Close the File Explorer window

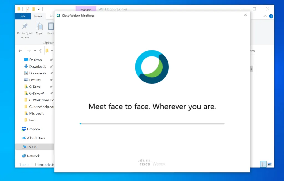268,9
